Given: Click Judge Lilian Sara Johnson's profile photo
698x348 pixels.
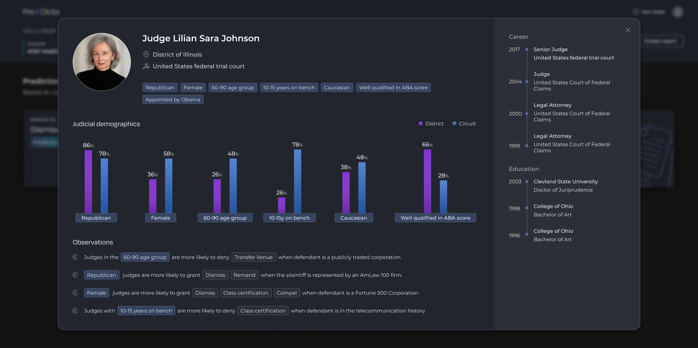Looking at the screenshot, I should (x=102, y=62).
